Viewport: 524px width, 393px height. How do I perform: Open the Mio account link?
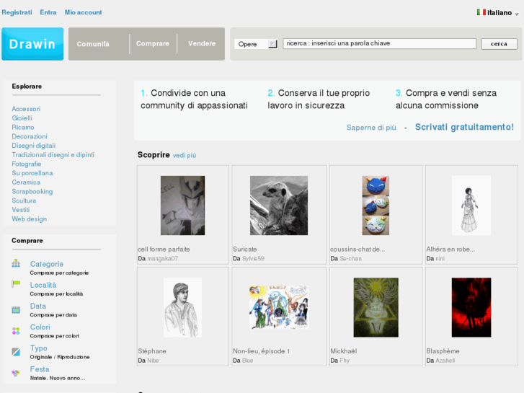[x=83, y=12]
